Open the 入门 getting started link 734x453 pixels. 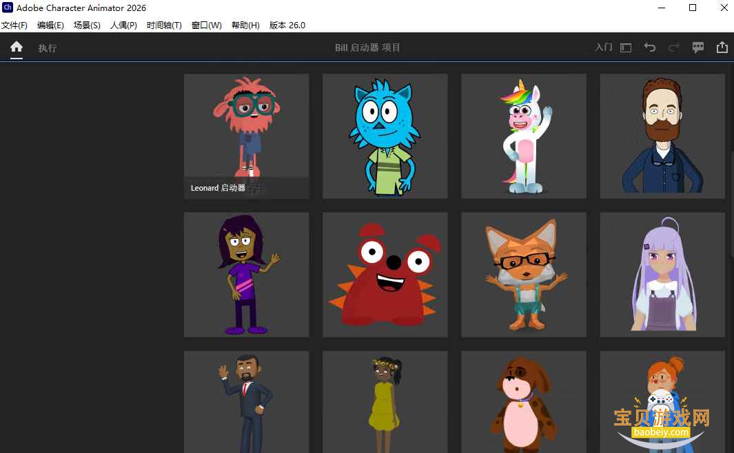[604, 48]
